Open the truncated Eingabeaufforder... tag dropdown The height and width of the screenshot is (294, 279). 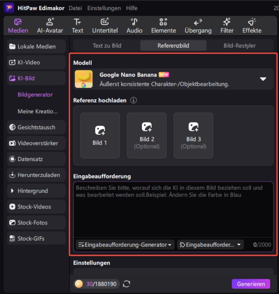click(210, 245)
